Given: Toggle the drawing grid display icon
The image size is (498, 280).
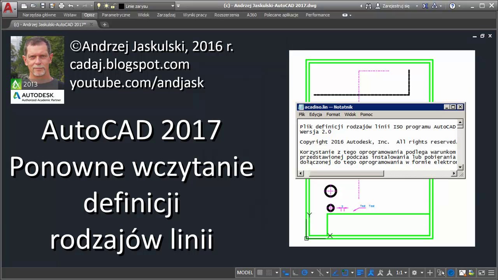Looking at the screenshot, I should click(x=260, y=273).
